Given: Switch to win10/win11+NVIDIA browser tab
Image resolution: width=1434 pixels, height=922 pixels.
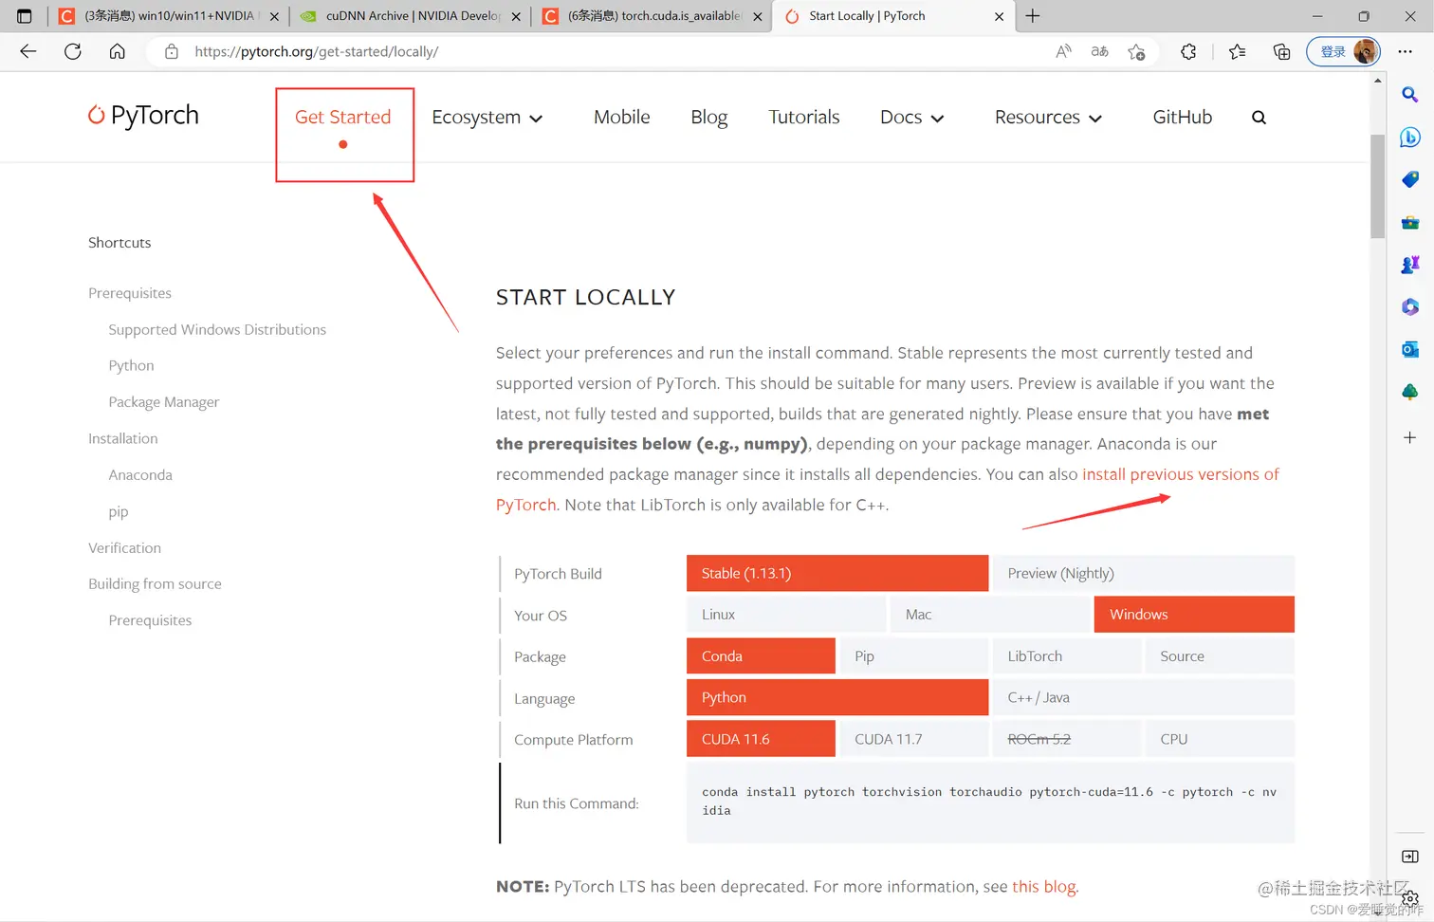Looking at the screenshot, I should point(169,16).
